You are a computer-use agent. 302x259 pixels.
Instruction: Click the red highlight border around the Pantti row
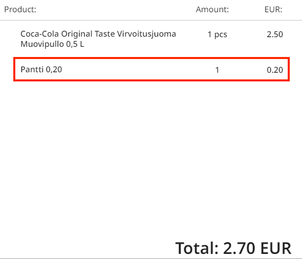tap(152, 58)
